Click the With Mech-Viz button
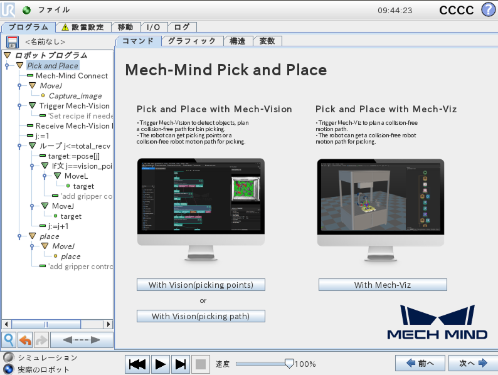This screenshot has height=375, width=498. (383, 285)
